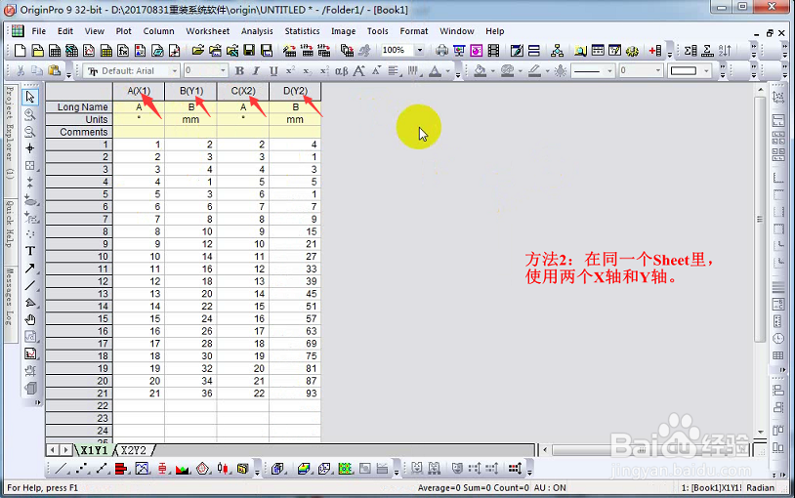Click the Print icon

coord(442,50)
